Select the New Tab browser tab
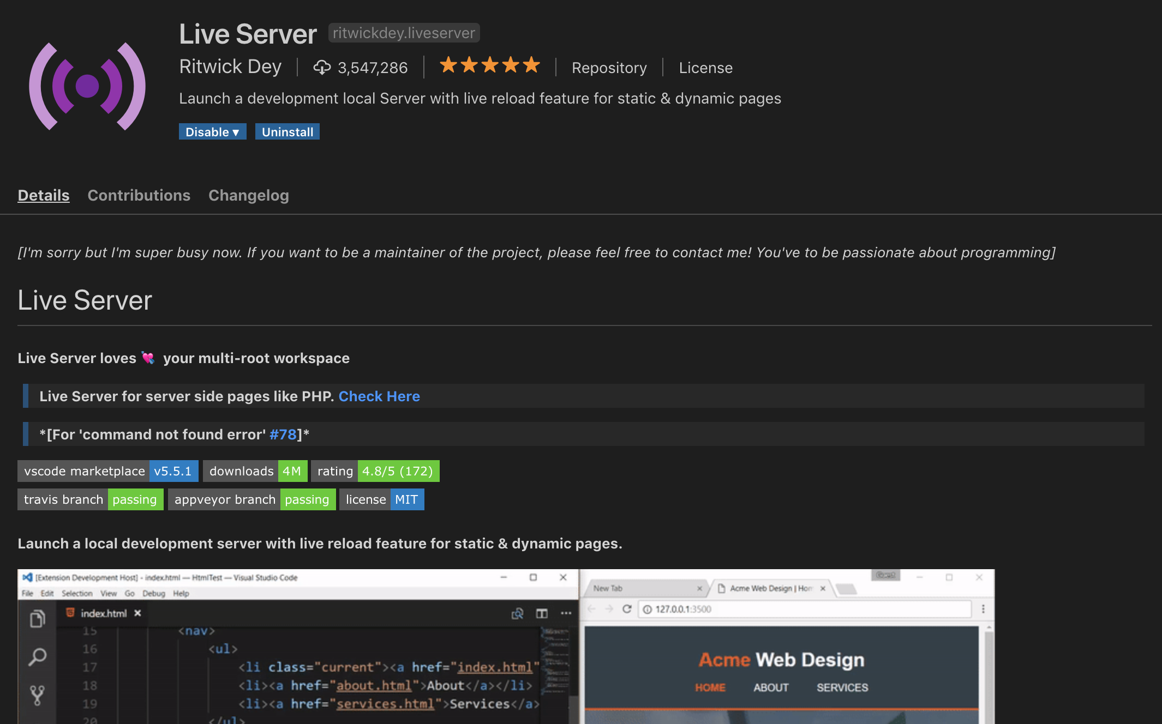Image resolution: width=1162 pixels, height=724 pixels. click(645, 588)
